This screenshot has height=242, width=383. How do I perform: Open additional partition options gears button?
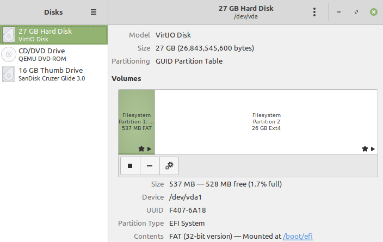pos(169,166)
